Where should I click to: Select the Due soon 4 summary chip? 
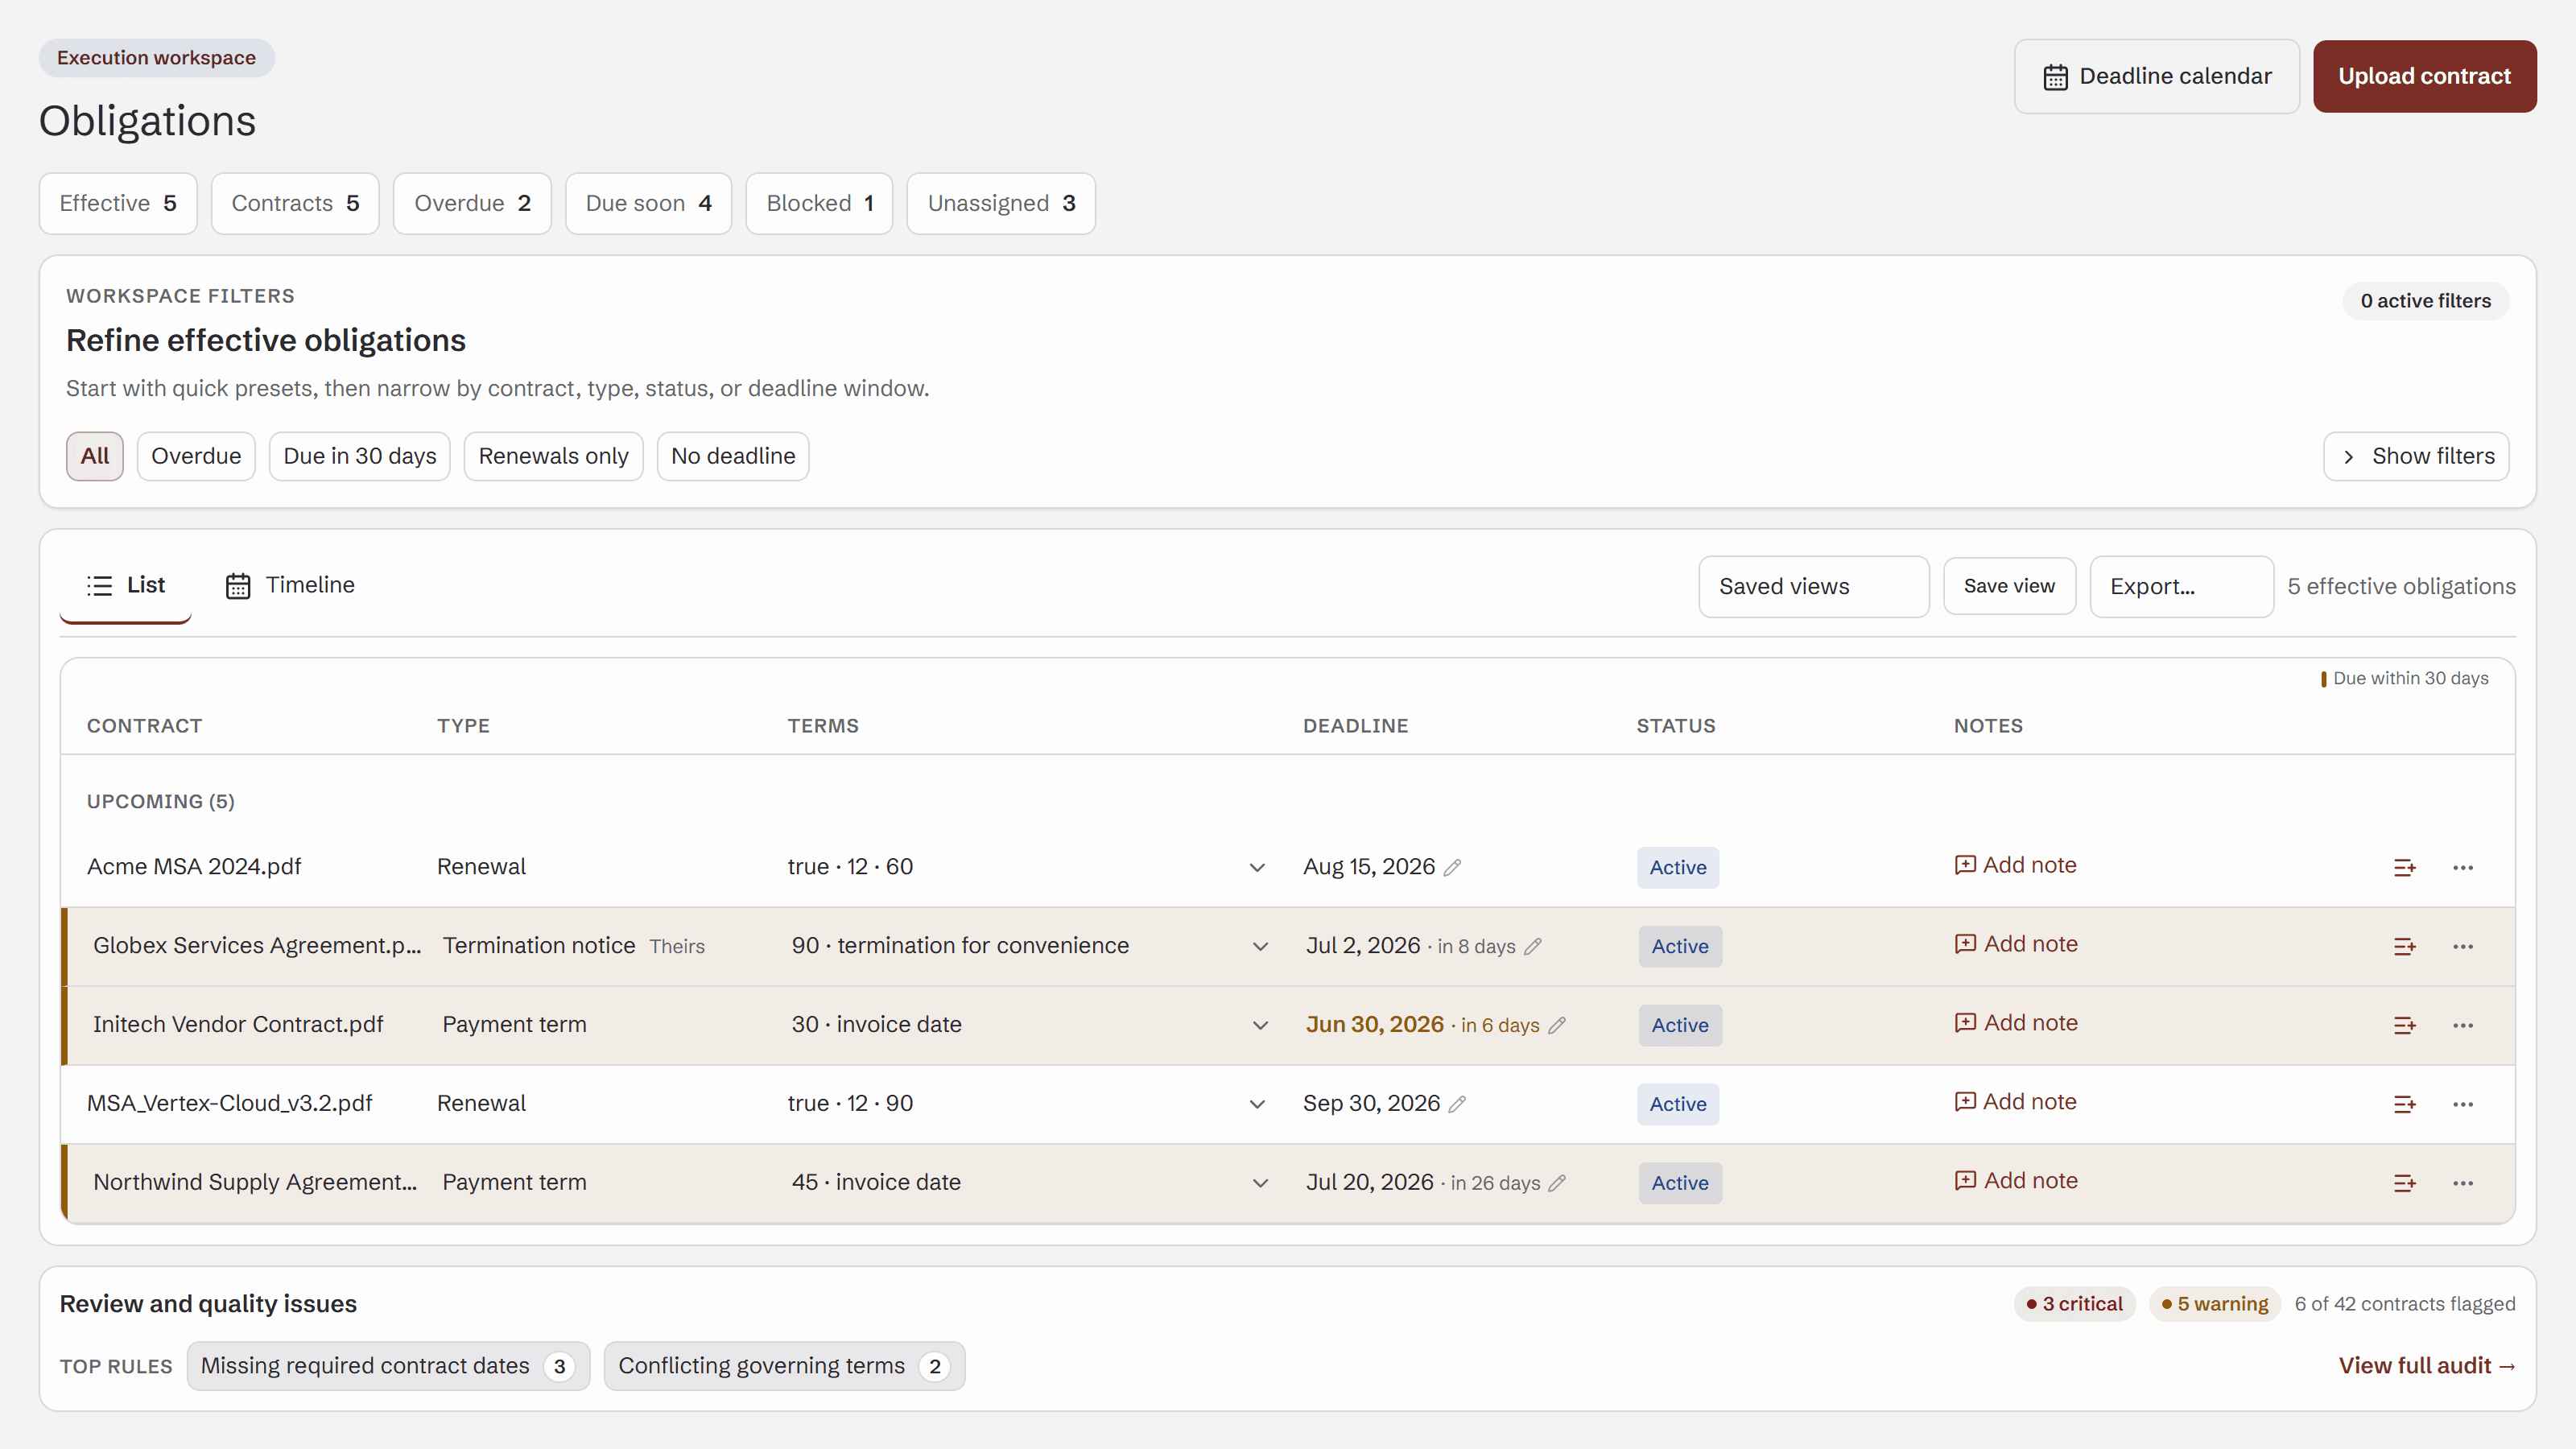(x=648, y=204)
